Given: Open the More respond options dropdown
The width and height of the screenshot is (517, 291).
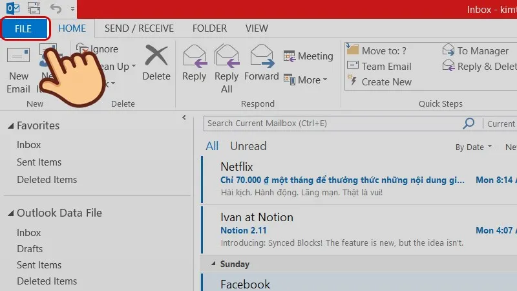Looking at the screenshot, I should click(x=306, y=80).
